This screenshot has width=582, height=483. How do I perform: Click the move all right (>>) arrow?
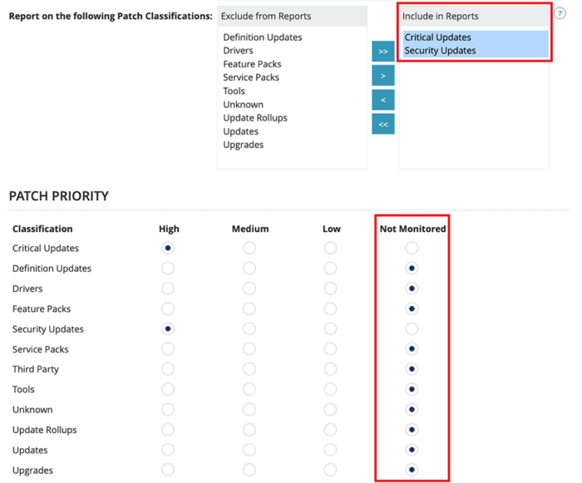(382, 52)
